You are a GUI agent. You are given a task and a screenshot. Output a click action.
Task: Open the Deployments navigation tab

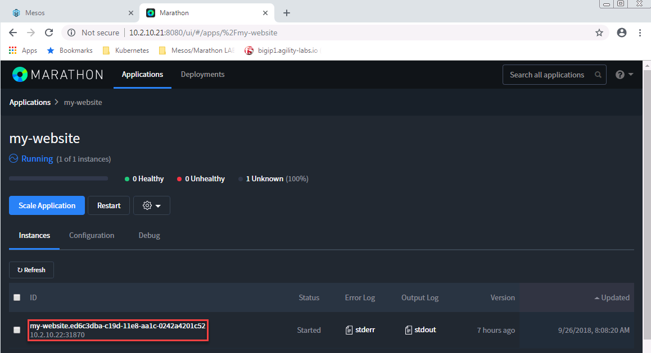pyautogui.click(x=202, y=75)
